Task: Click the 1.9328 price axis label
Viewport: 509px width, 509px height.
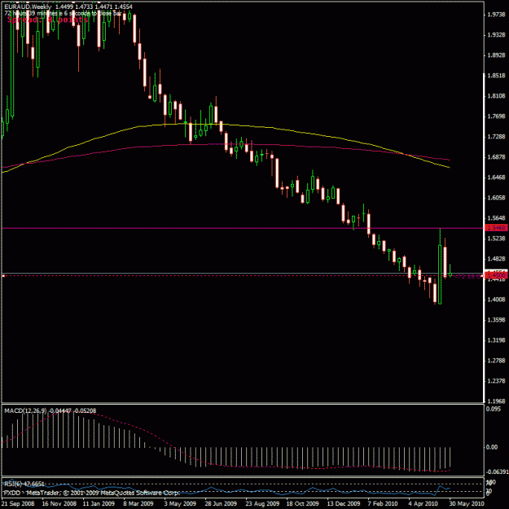Action: coord(497,35)
